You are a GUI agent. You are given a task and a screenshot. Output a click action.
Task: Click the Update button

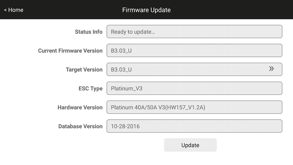coord(190,145)
